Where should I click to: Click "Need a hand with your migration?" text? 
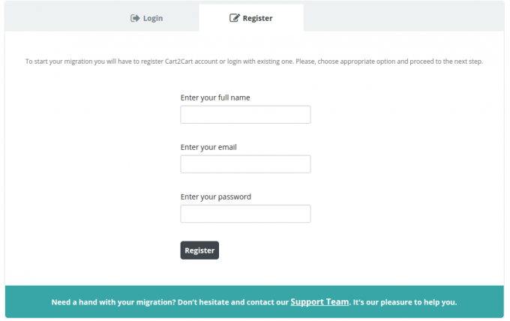coord(113,303)
